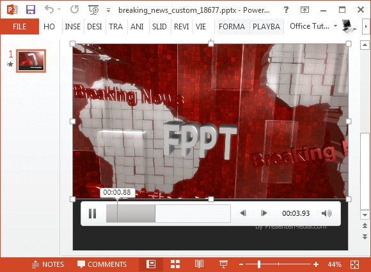Save the presentation with the floppy disk icon
The image size is (371, 272).
31,10
